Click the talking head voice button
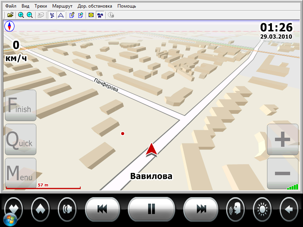The width and height of the screenshot is (303, 227). pyautogui.click(x=236, y=209)
